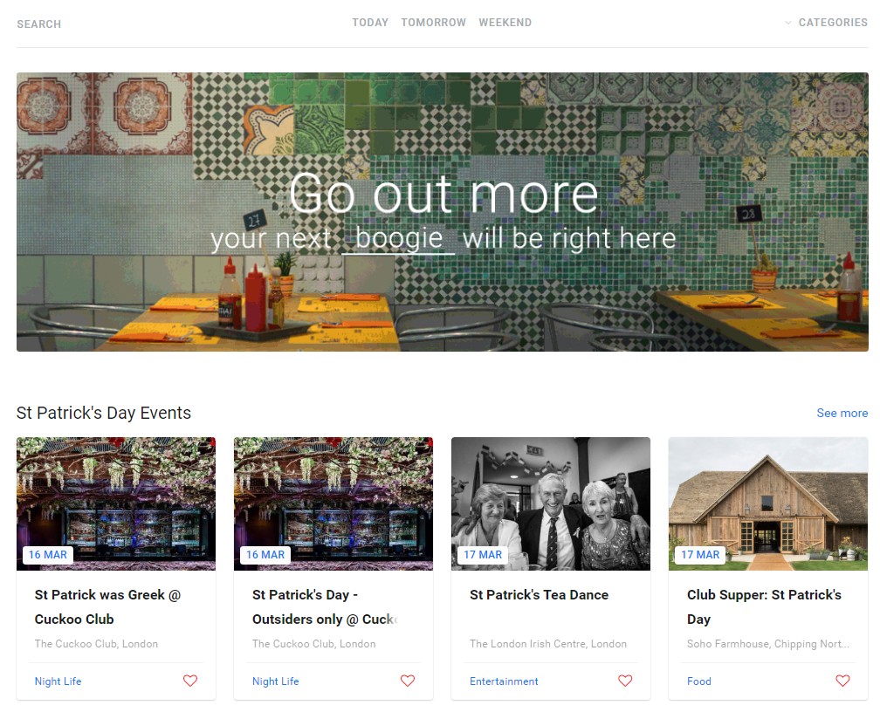Follow the Food category link
This screenshot has height=712, width=880.
698,681
